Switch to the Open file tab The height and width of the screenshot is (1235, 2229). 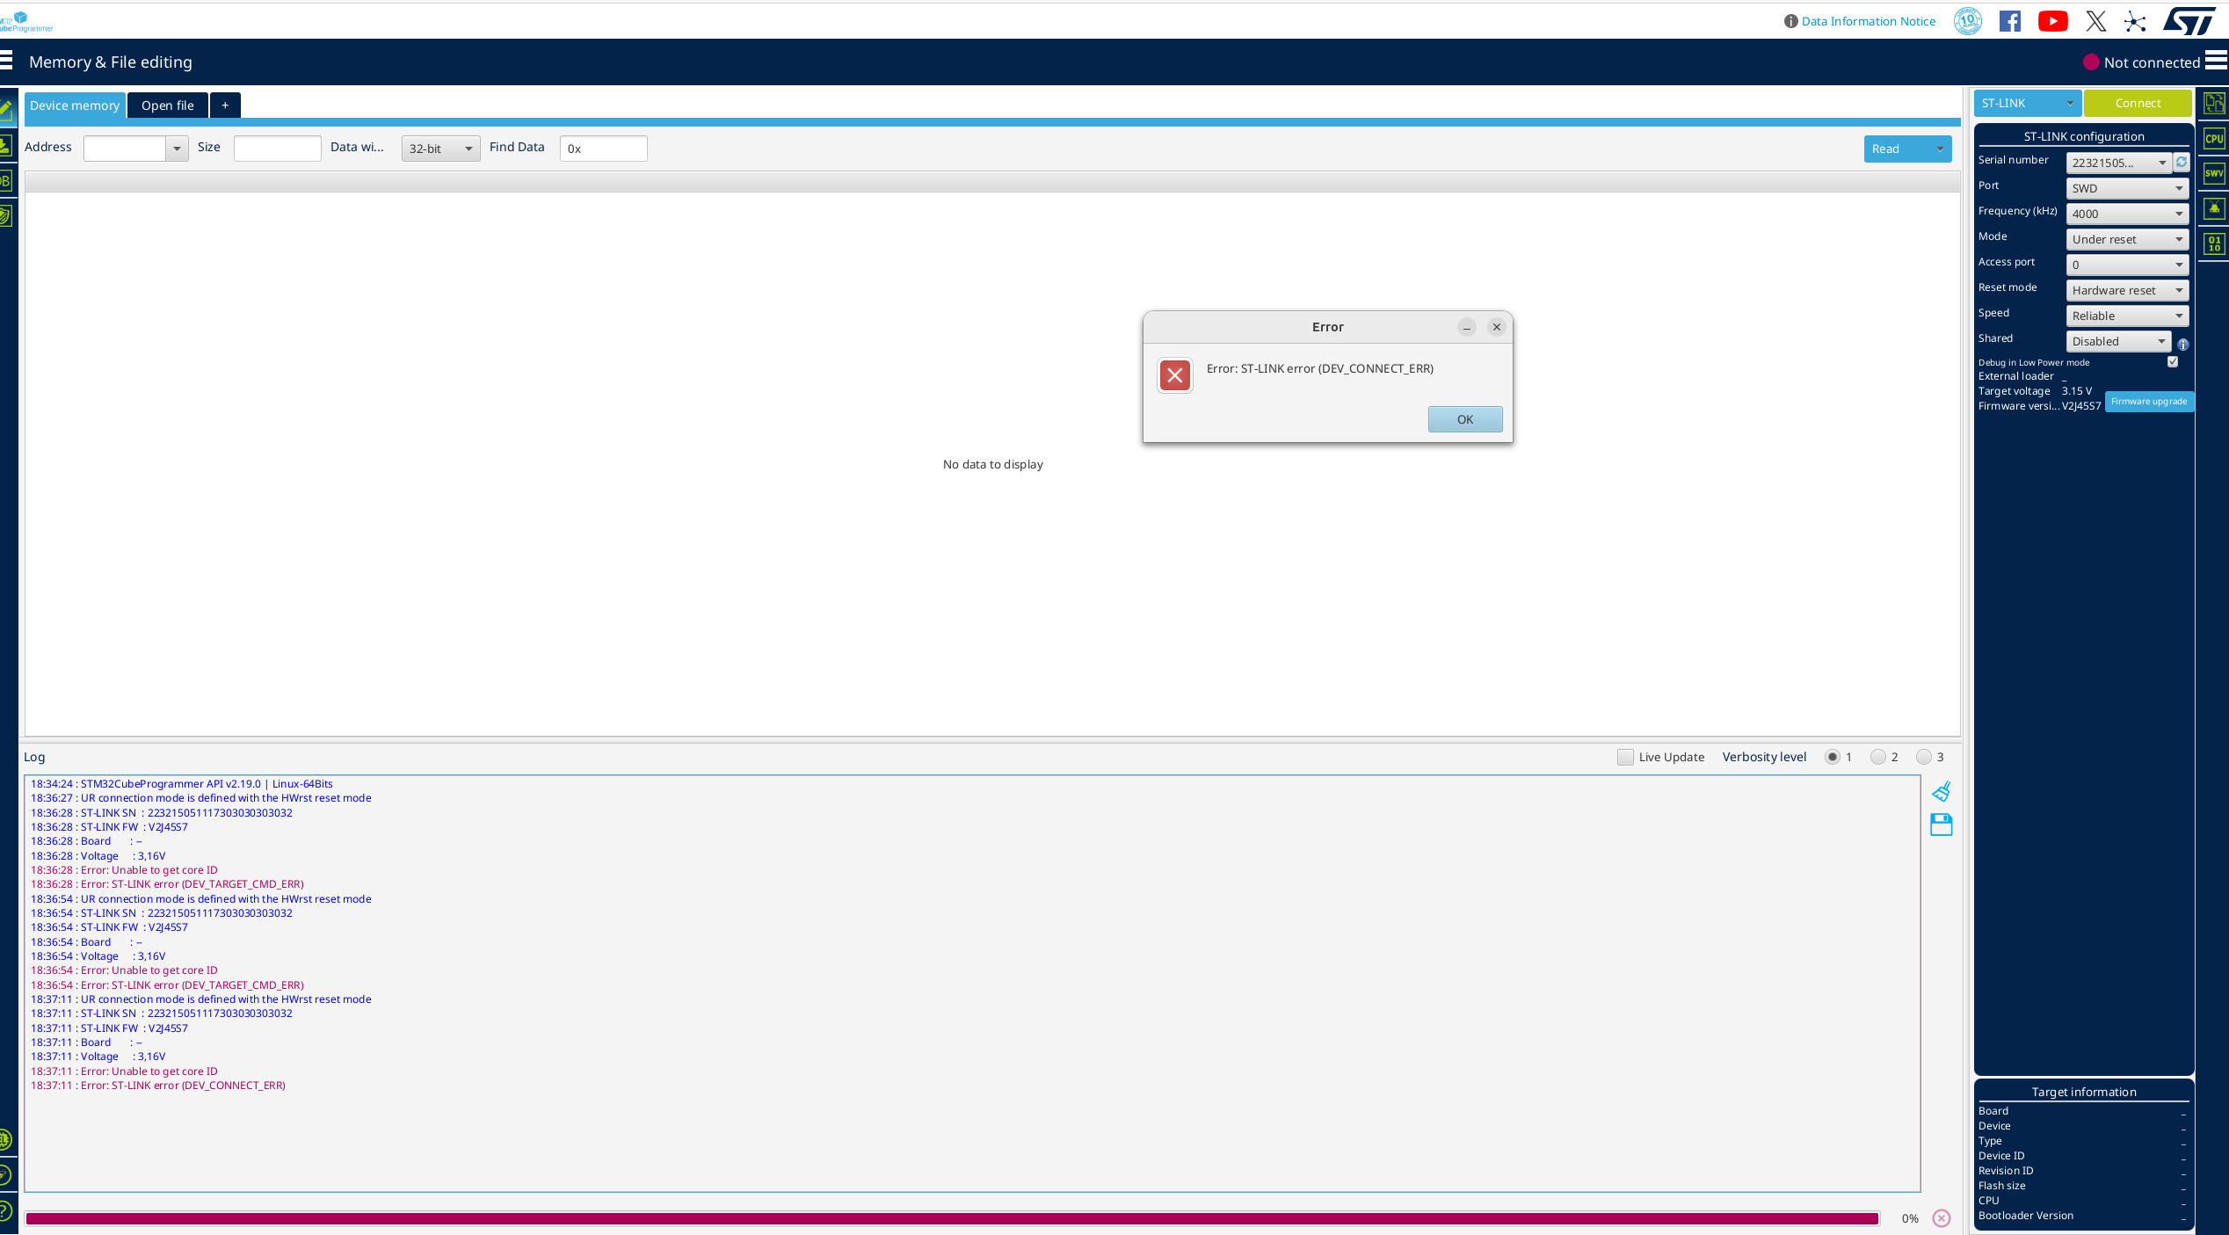point(167,105)
